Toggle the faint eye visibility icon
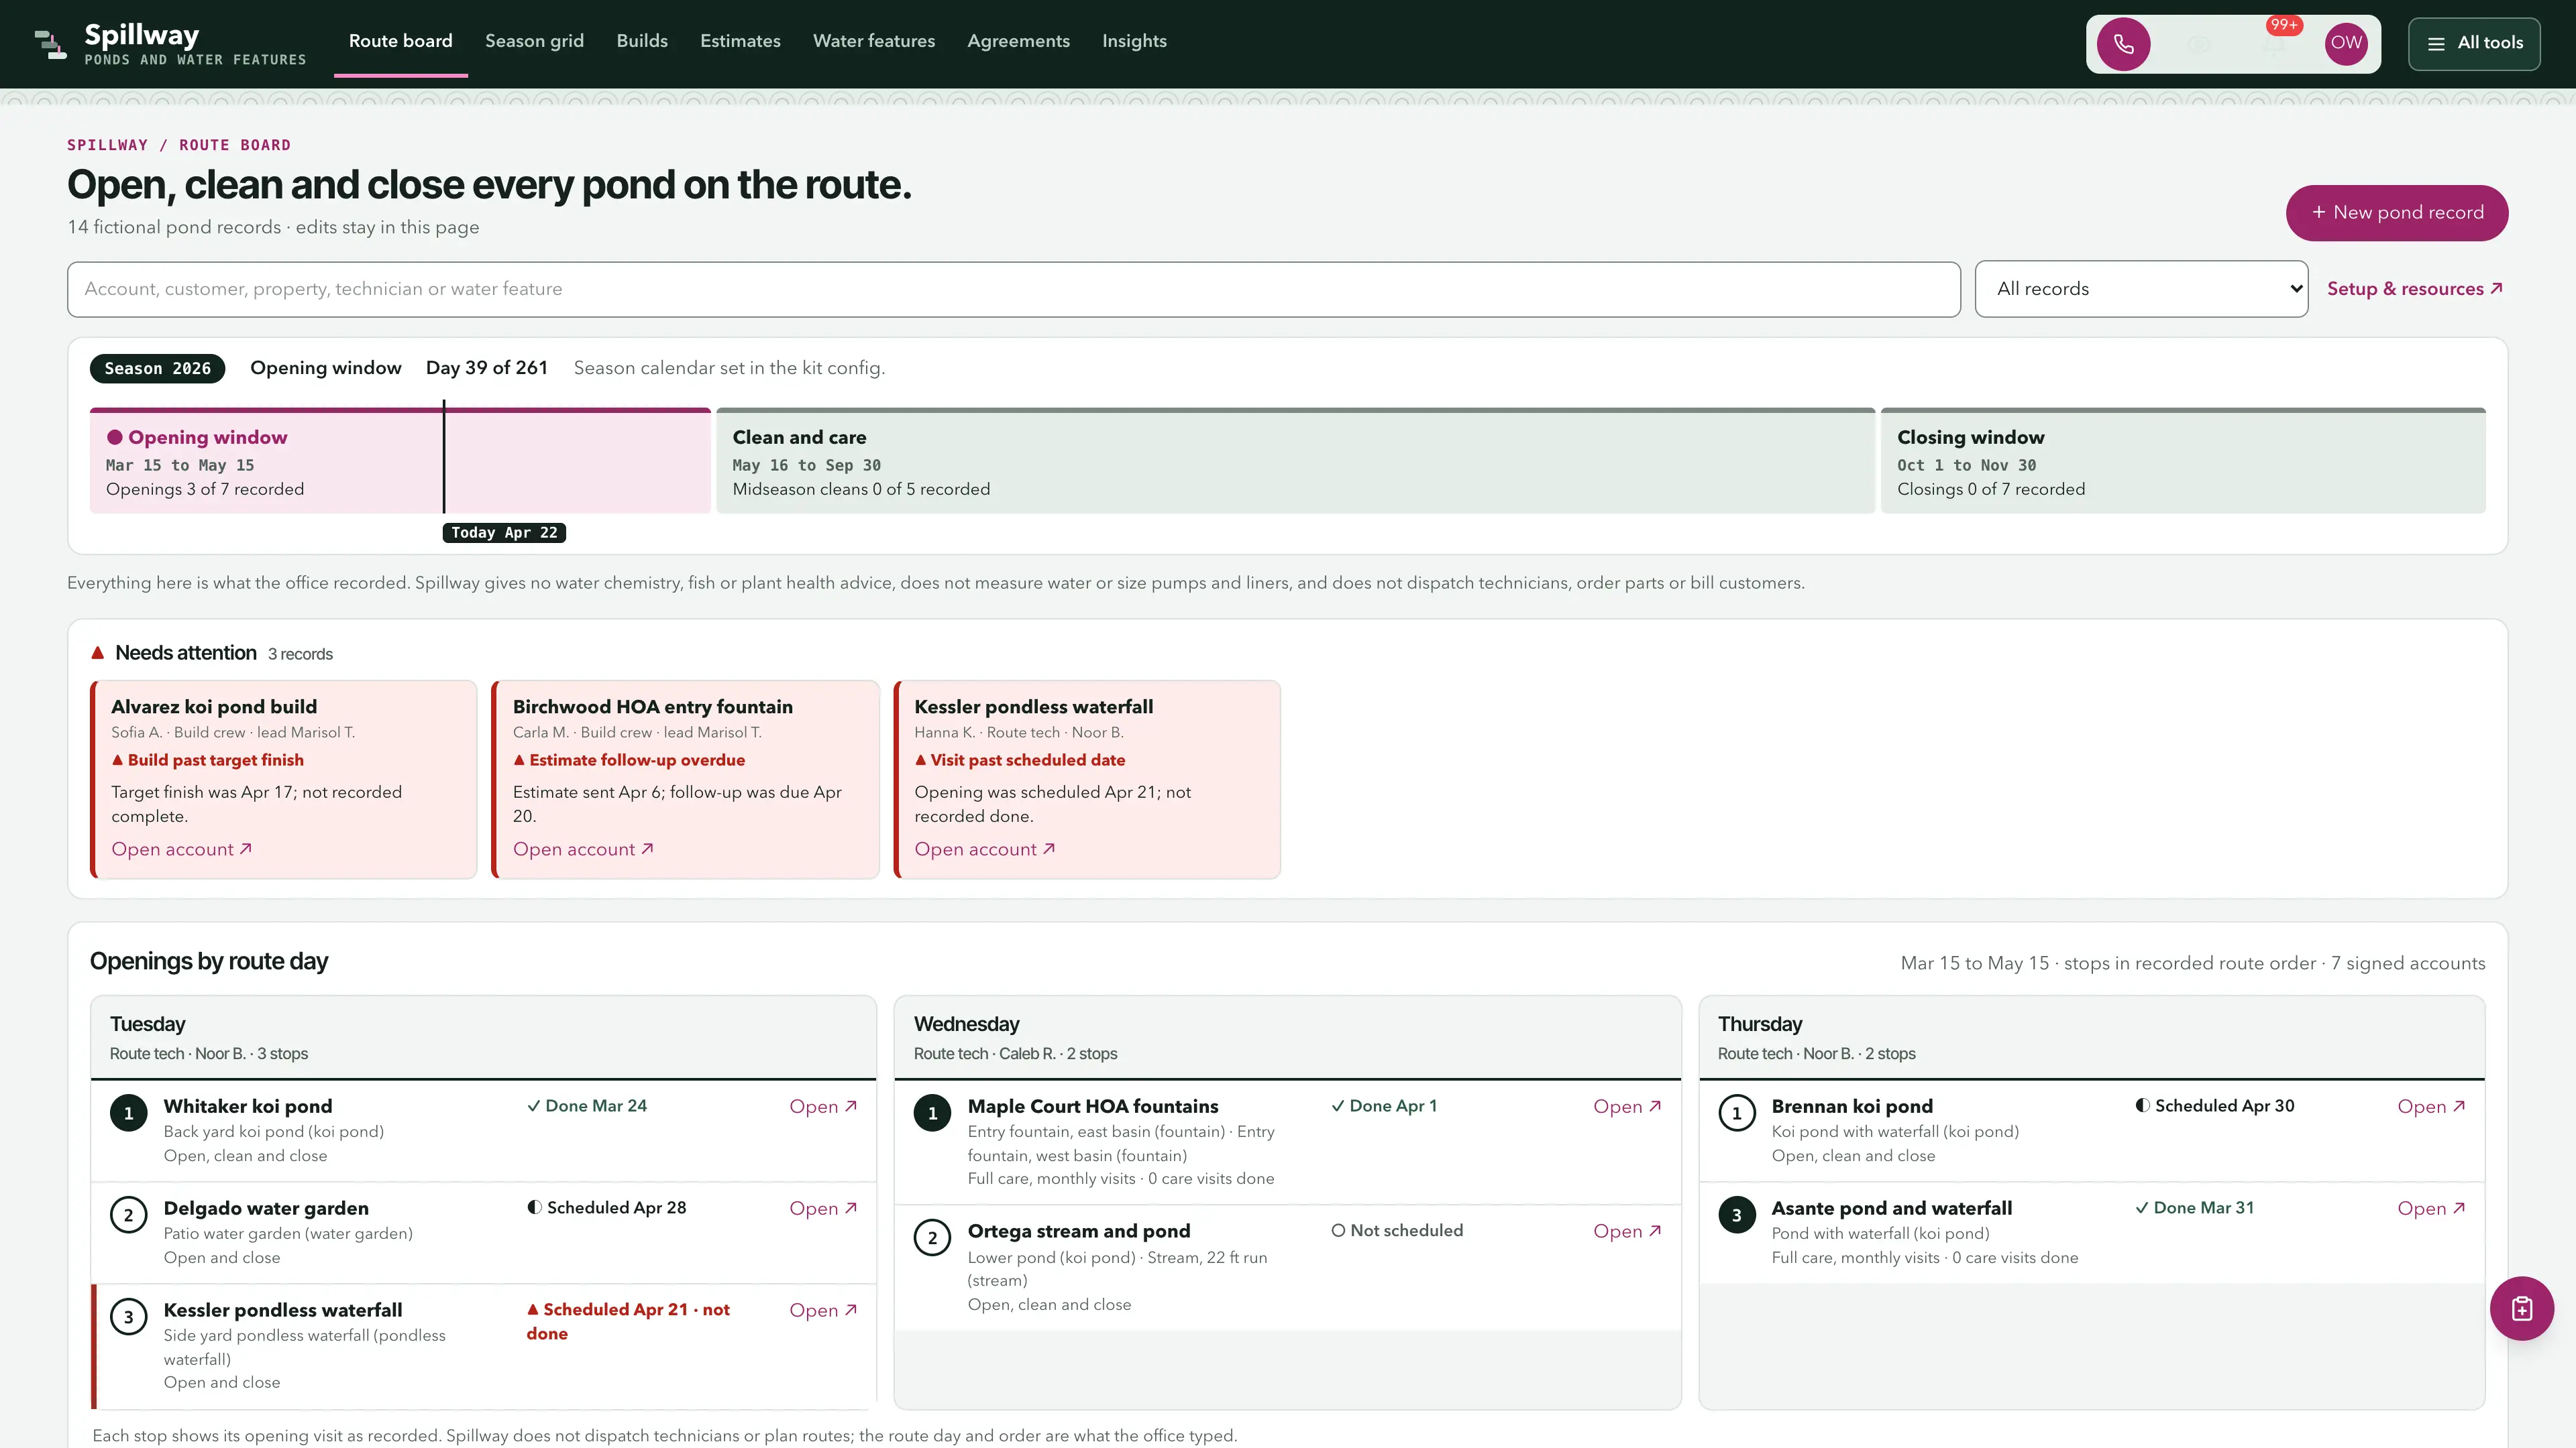 [x=2198, y=44]
